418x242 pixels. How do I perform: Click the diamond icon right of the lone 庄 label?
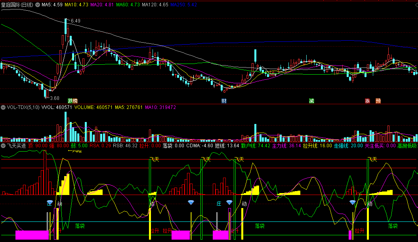(x=229, y=203)
